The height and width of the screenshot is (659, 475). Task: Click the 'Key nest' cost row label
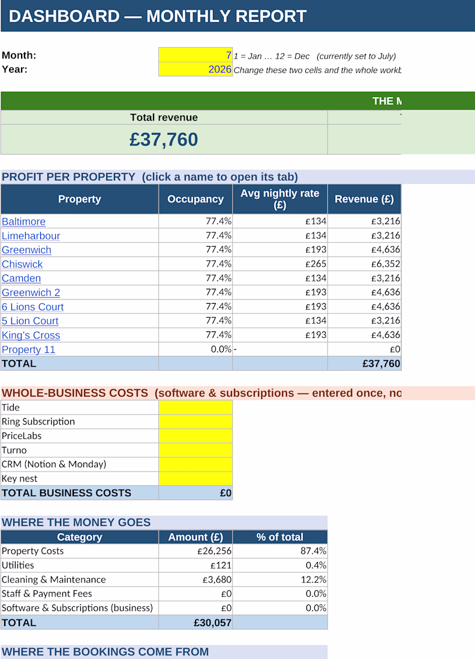[x=19, y=479]
